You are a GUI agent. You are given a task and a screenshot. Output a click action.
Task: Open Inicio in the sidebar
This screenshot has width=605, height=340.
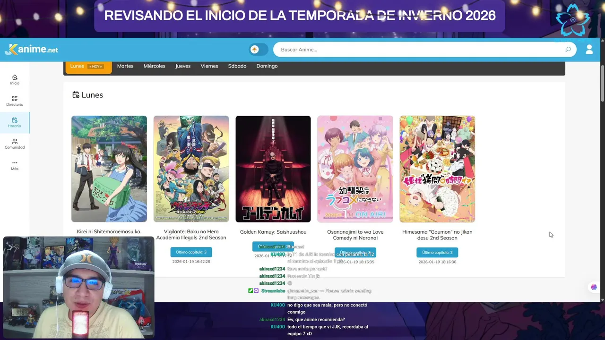(x=15, y=79)
